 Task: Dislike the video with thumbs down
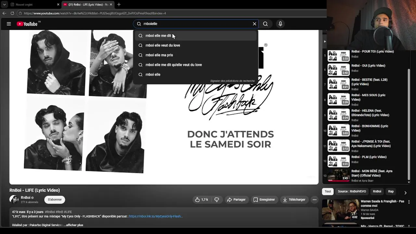(x=217, y=200)
